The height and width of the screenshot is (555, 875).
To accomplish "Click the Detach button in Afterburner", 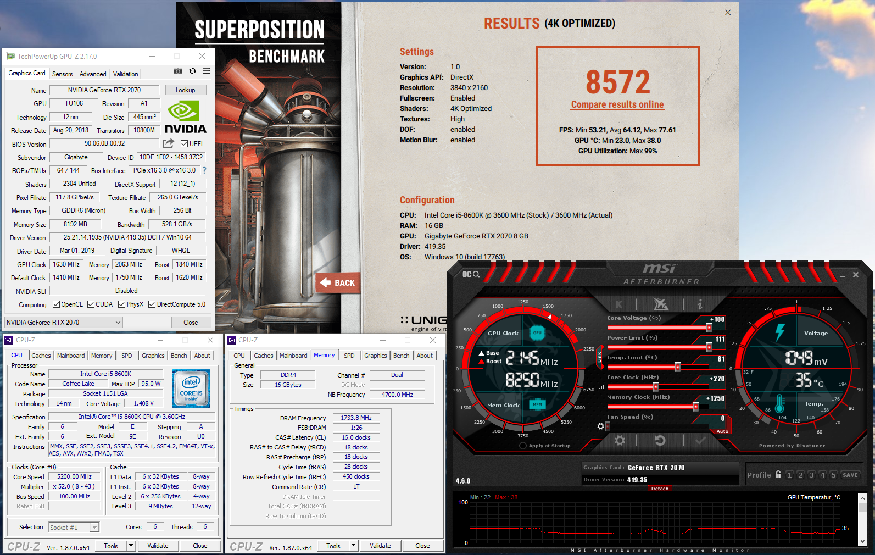I will pos(660,489).
